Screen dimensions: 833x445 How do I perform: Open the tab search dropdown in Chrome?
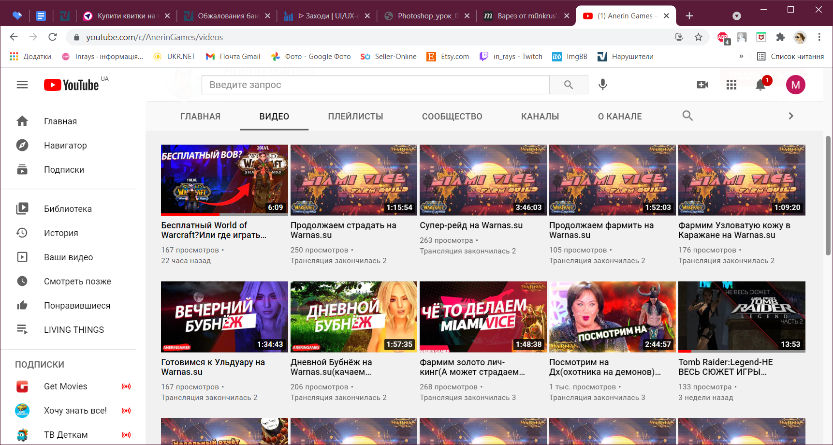pos(737,16)
